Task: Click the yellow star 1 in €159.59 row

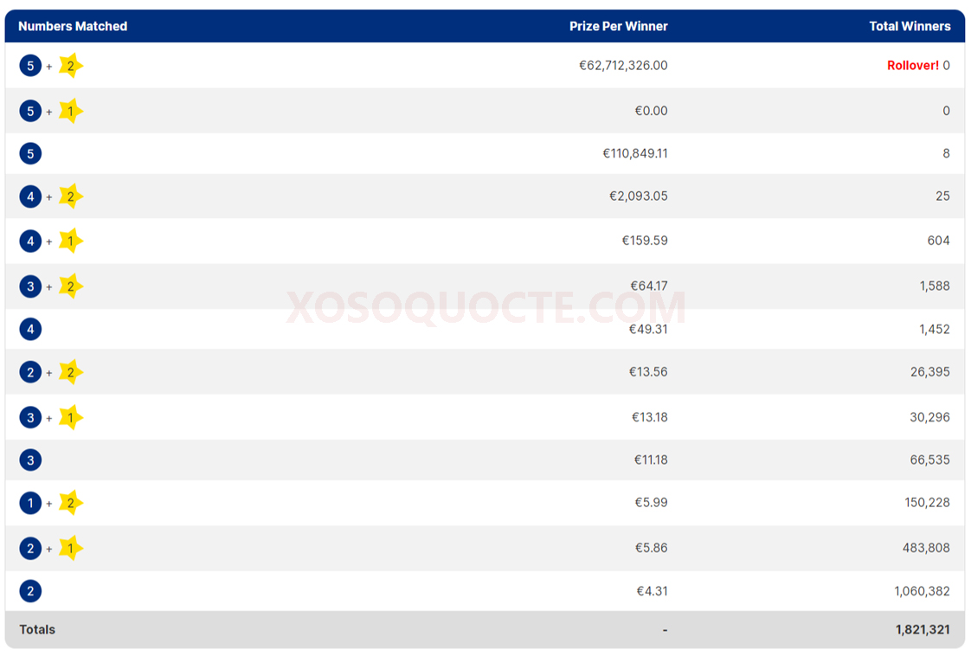Action: click(x=71, y=241)
